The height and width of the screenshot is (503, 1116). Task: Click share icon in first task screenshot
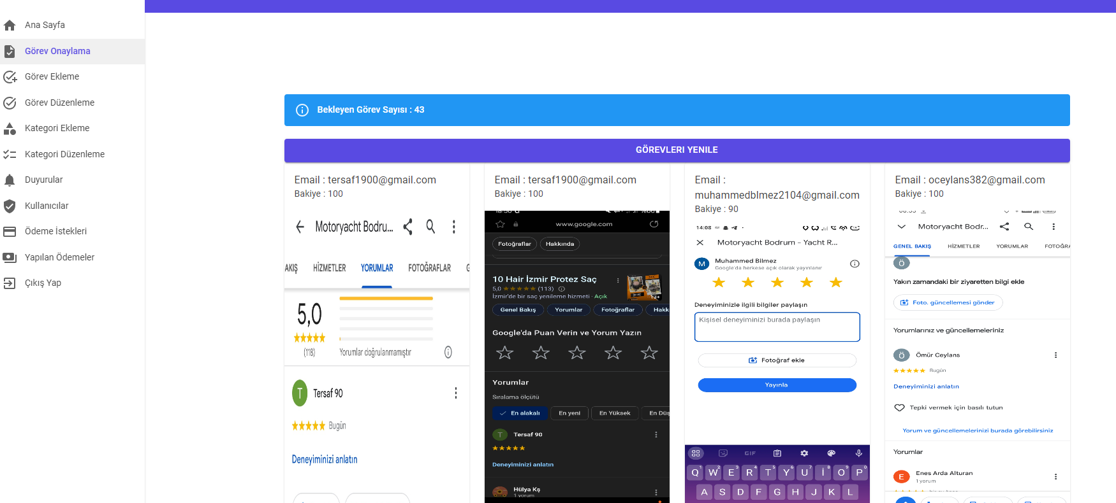click(408, 227)
